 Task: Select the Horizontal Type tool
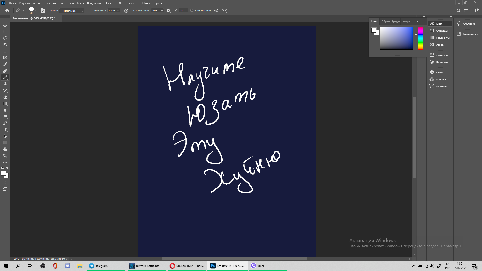click(5, 130)
